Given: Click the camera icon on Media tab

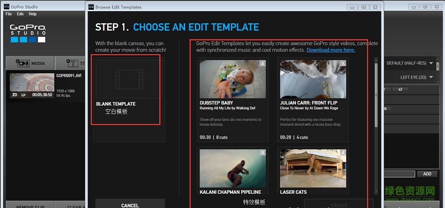Looking at the screenshot, I should 22,63.
